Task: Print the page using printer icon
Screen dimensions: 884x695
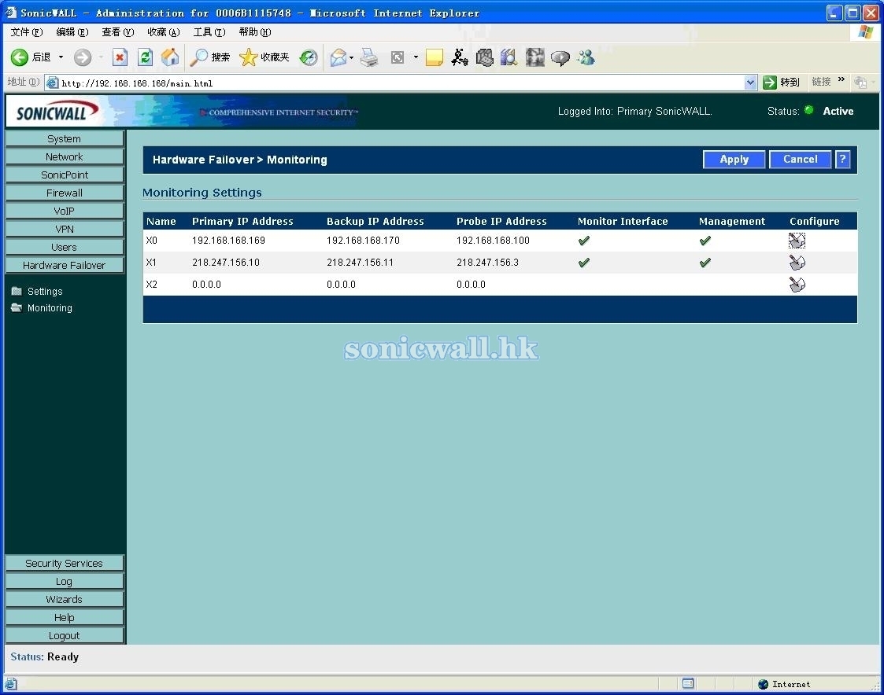Action: point(369,57)
